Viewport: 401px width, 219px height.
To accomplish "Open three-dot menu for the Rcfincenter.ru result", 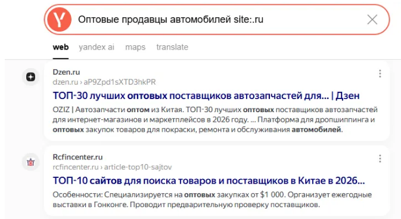I will click(x=380, y=159).
